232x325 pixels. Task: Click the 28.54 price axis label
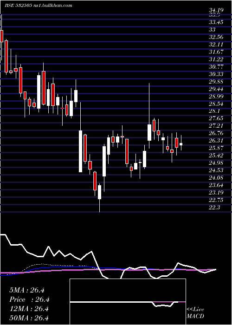216,104
